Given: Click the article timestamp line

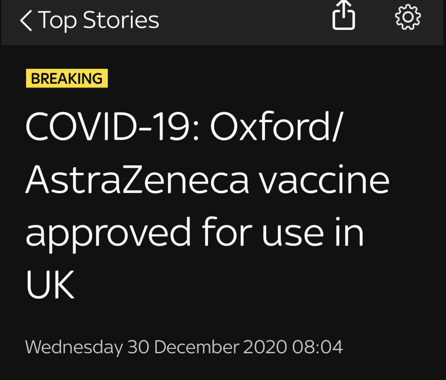Looking at the screenshot, I should click(184, 347).
